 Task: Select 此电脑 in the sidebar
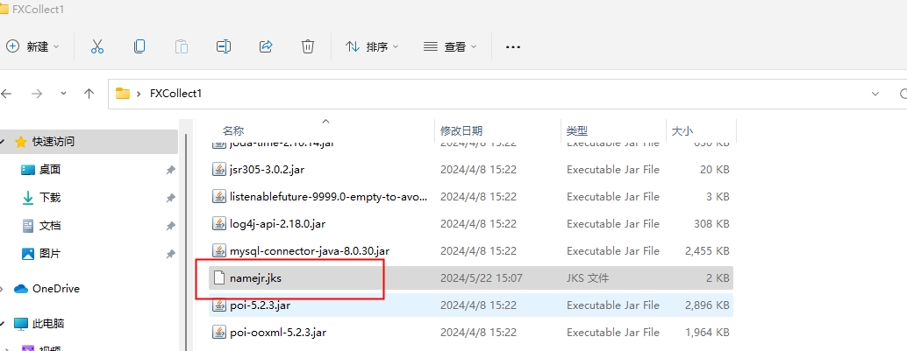47,323
